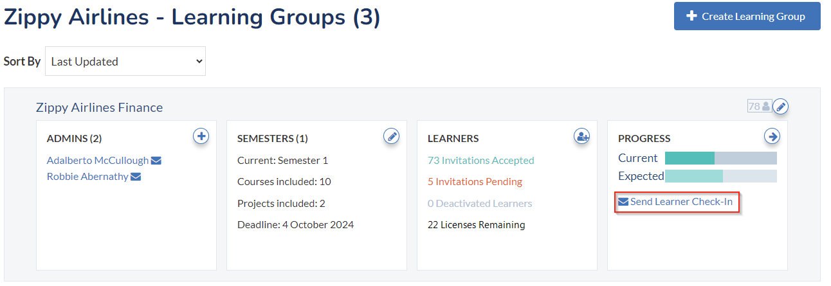View 73 Invitations Accepted
Screen dimensions: 831x286
(x=481, y=161)
